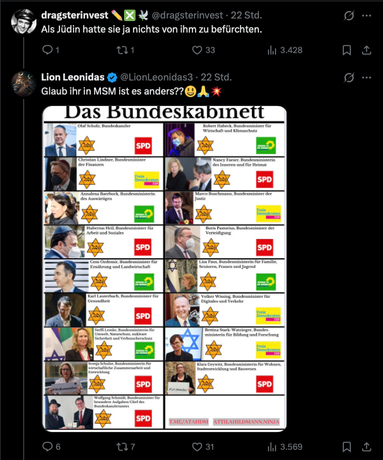Open dragsterinvest's profile avatar
Screen dimensions: 383x460
(x=24, y=21)
